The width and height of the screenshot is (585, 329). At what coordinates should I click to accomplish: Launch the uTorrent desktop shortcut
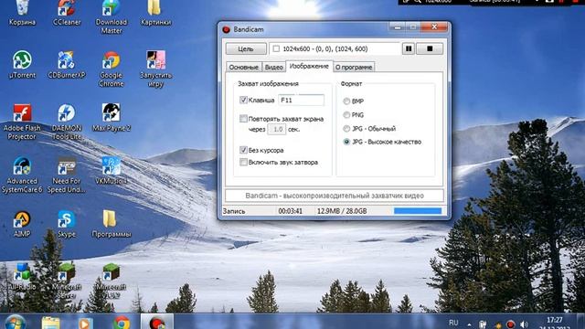coord(22,64)
